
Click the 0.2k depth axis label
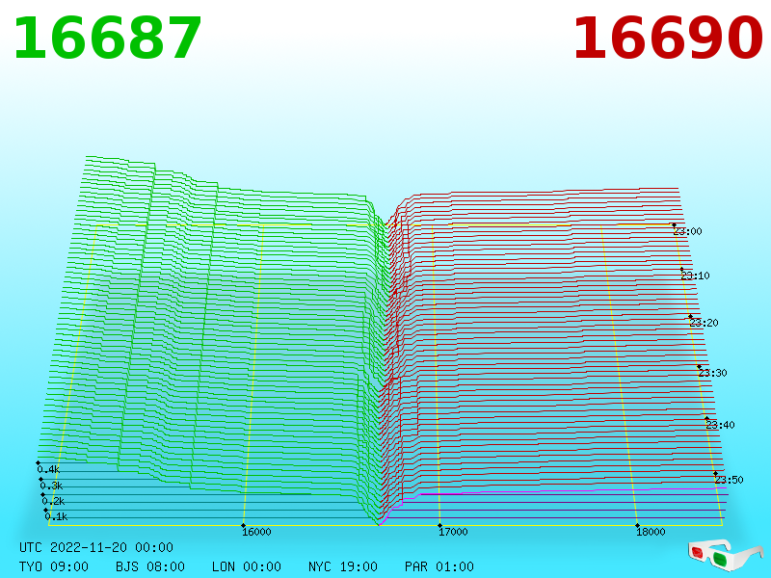pos(53,501)
